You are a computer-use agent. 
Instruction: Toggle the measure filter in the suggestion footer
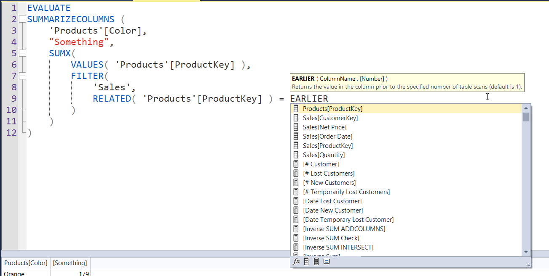(316, 261)
